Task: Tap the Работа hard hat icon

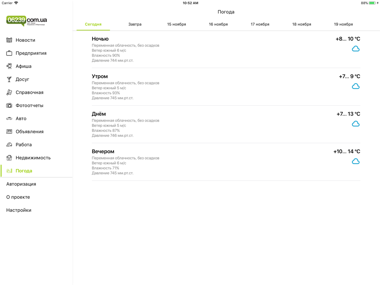Action: click(x=9, y=145)
